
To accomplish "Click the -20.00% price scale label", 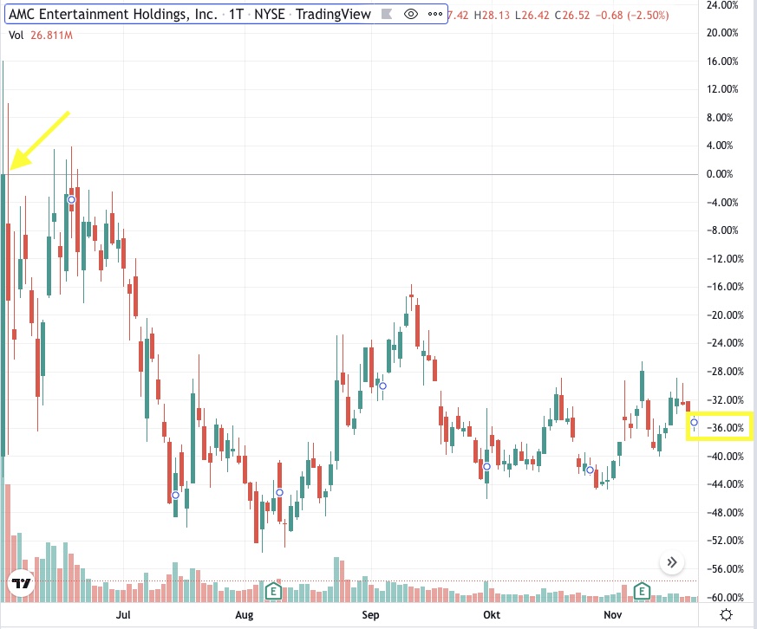I will click(x=725, y=315).
